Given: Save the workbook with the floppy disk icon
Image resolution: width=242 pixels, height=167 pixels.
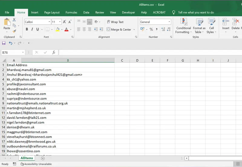Looking at the screenshot, I should coord(4,43).
